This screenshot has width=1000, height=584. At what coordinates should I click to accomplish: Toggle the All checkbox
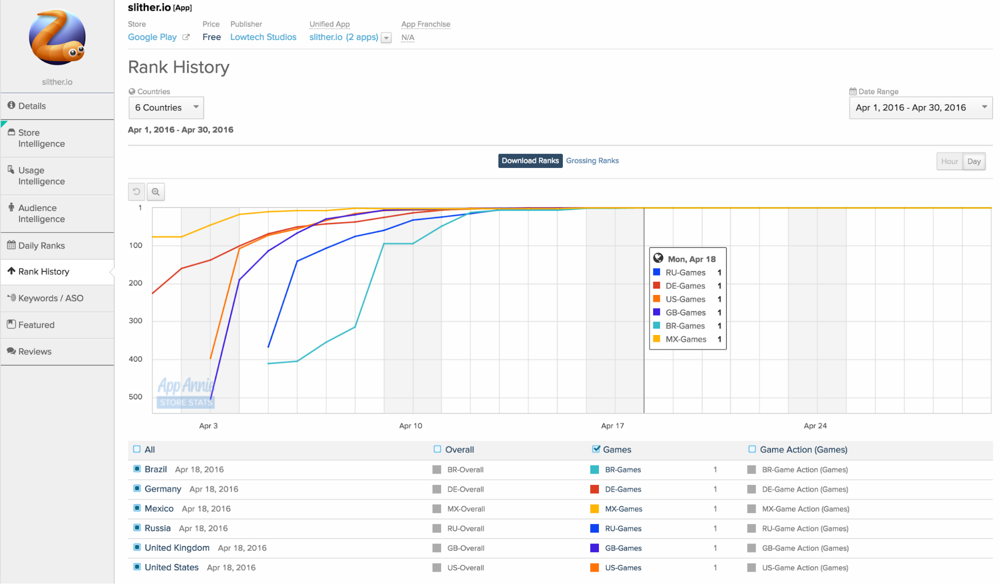click(137, 449)
